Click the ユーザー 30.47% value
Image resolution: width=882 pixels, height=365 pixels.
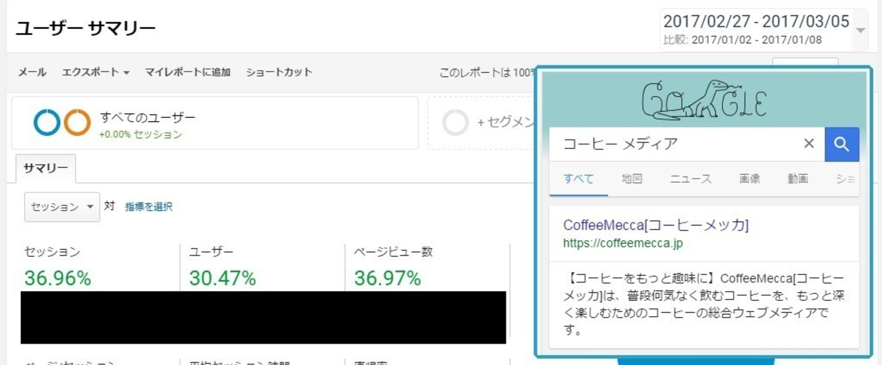(223, 278)
